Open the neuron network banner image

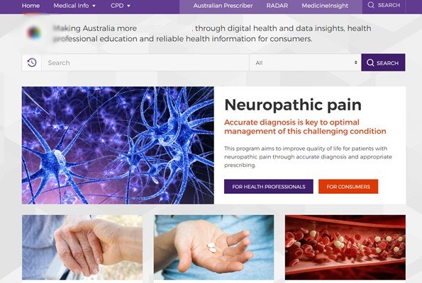point(118,145)
